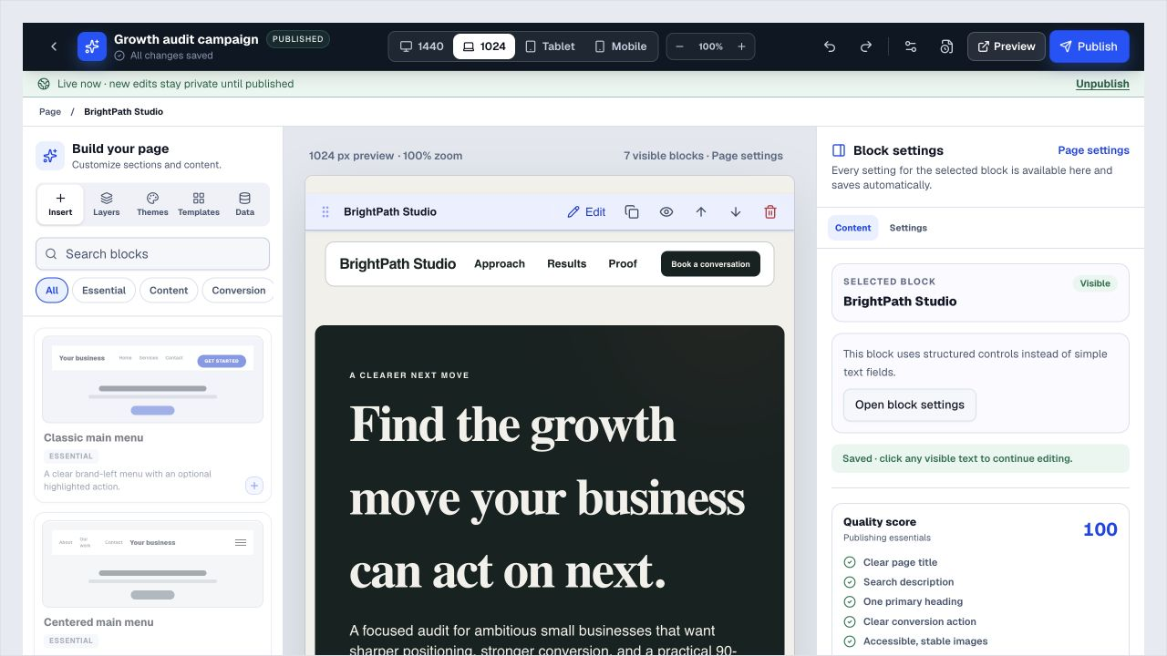Screen dimensions: 1167x656
Task: Switch to the Themes tab
Action: point(152,204)
